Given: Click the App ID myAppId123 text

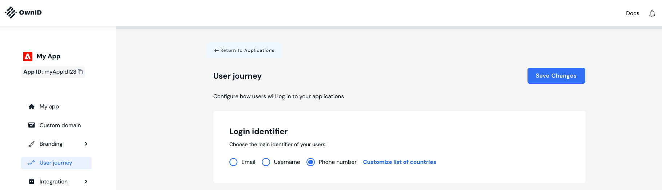Looking at the screenshot, I should coord(50,72).
